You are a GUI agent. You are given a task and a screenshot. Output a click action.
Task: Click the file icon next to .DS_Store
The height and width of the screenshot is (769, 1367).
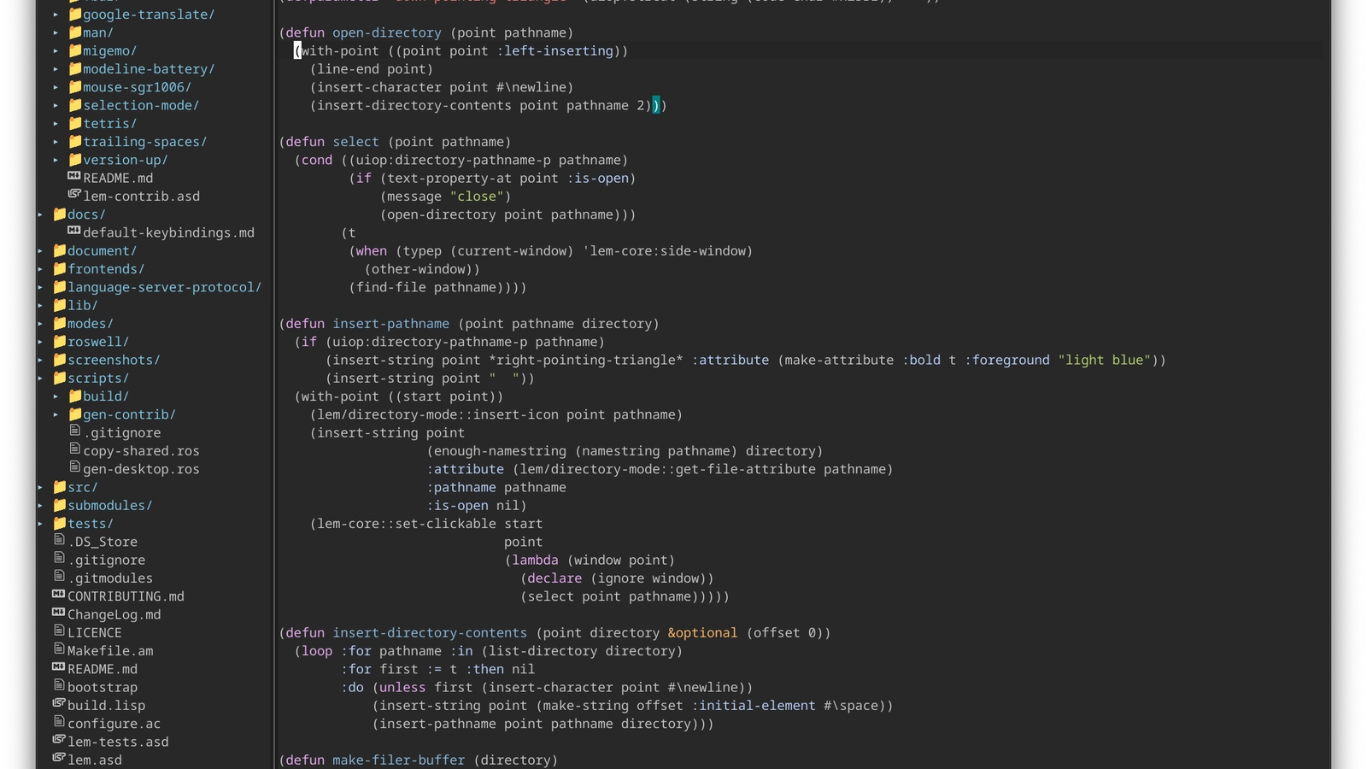pos(58,541)
